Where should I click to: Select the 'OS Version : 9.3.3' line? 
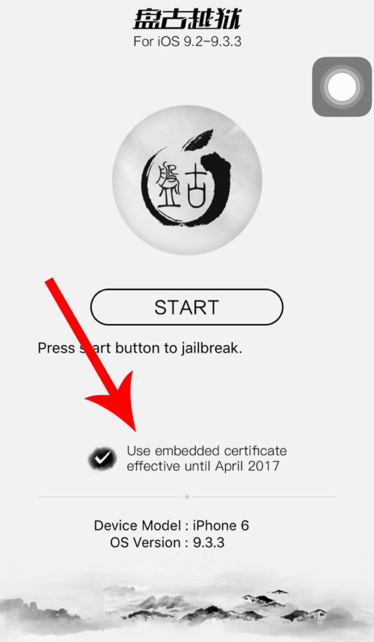click(x=167, y=542)
